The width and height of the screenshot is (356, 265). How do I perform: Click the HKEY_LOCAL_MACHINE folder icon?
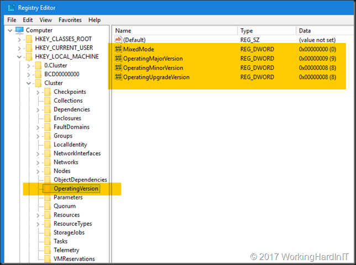click(x=29, y=57)
